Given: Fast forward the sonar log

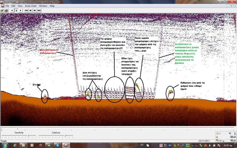Looking at the screenshot, I should coord(35,10).
